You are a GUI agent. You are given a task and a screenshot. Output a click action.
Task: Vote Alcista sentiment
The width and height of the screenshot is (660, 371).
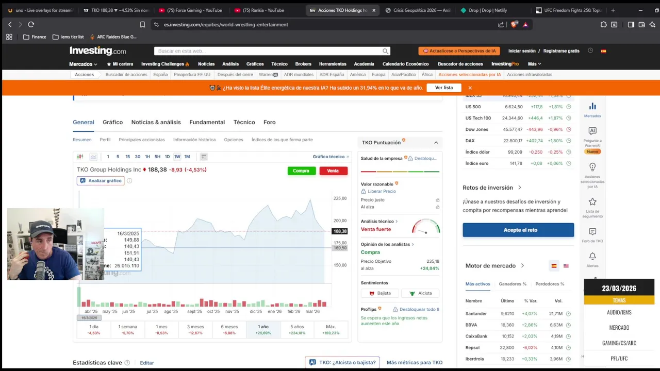[420, 293]
